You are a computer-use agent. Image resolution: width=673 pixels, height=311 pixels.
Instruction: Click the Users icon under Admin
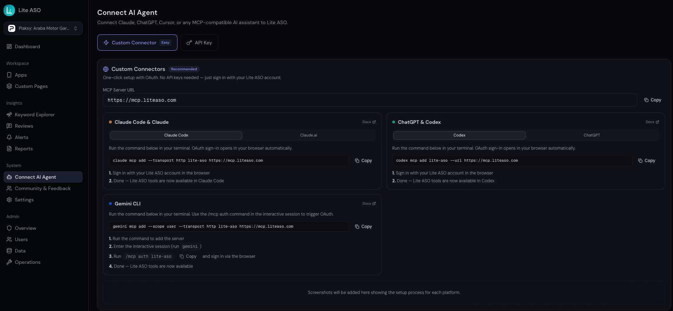9,239
